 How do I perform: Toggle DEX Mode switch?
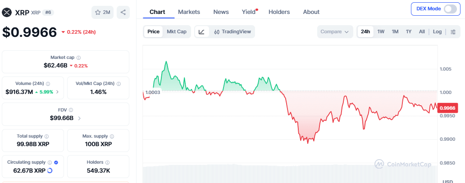click(450, 9)
